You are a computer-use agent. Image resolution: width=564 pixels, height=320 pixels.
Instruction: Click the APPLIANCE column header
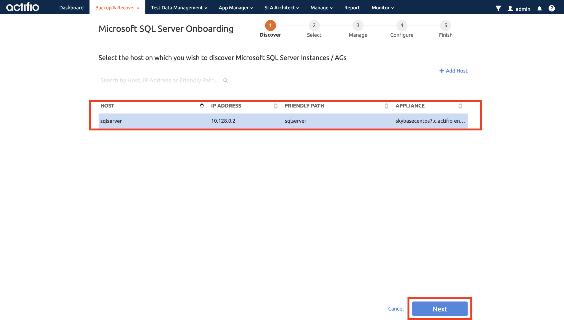[410, 106]
